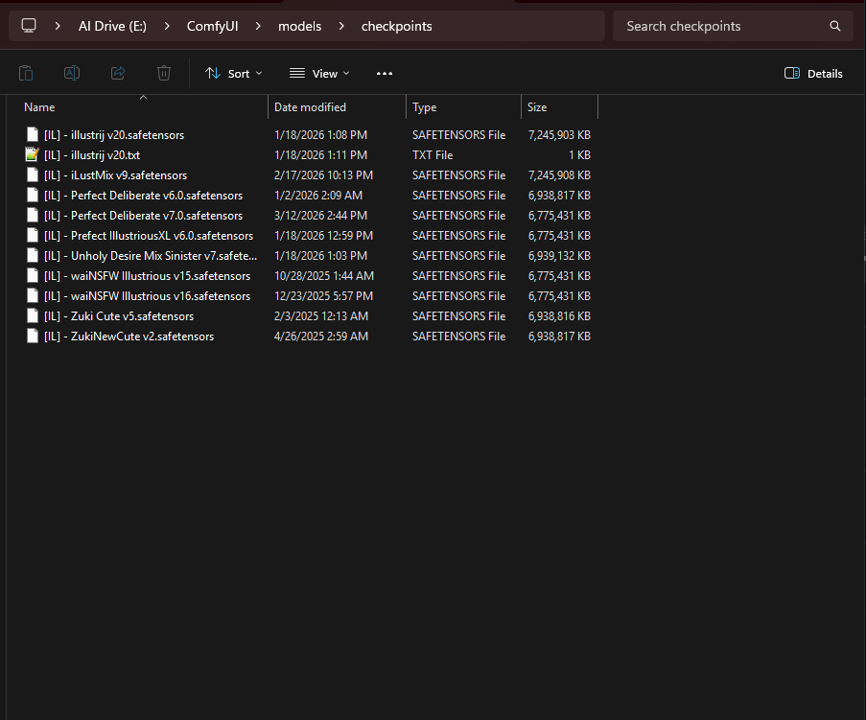Click the Search checkpoints field

click(x=733, y=26)
